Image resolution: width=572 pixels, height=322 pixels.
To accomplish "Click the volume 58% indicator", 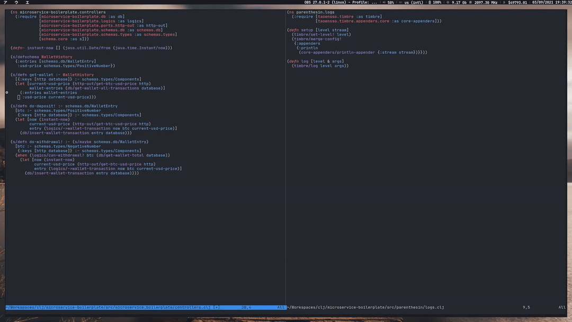I will click(389, 2).
